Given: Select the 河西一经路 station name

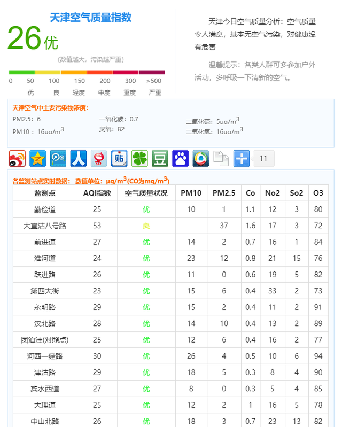Looking at the screenshot, I should [x=45, y=356].
